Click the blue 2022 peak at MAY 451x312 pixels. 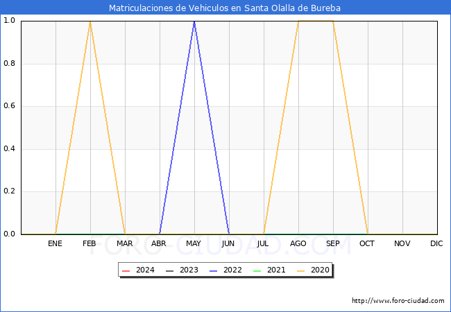coord(194,21)
